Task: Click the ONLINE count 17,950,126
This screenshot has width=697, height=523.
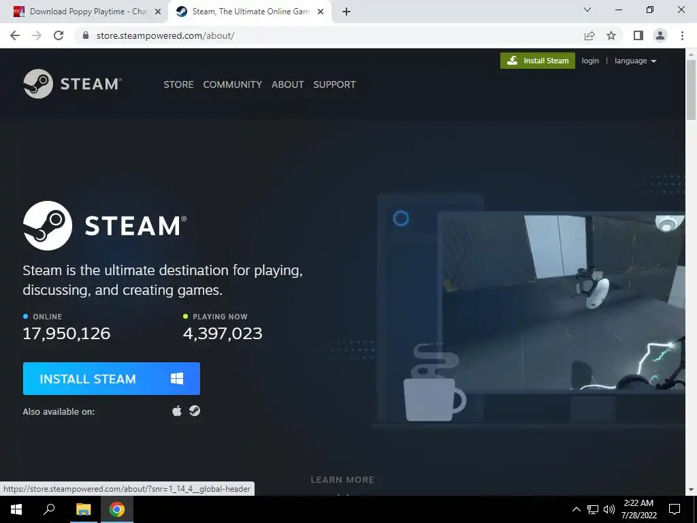Action: [x=66, y=334]
